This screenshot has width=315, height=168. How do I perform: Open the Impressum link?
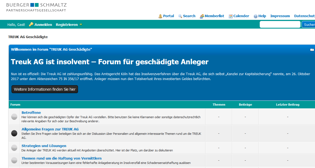(x=280, y=16)
